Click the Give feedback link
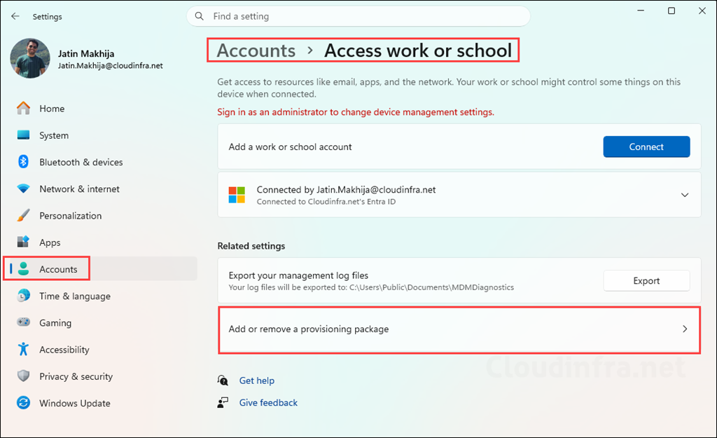Screen dimensions: 717x438 tap(268, 402)
